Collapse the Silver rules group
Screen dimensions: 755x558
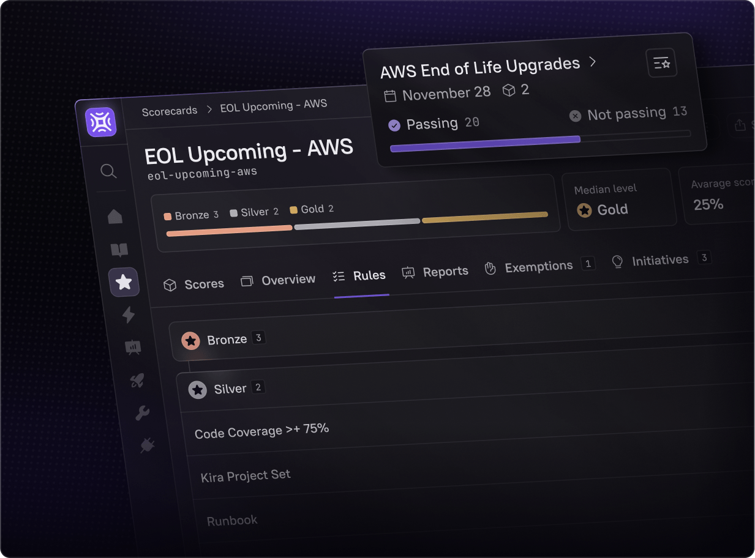pos(230,389)
